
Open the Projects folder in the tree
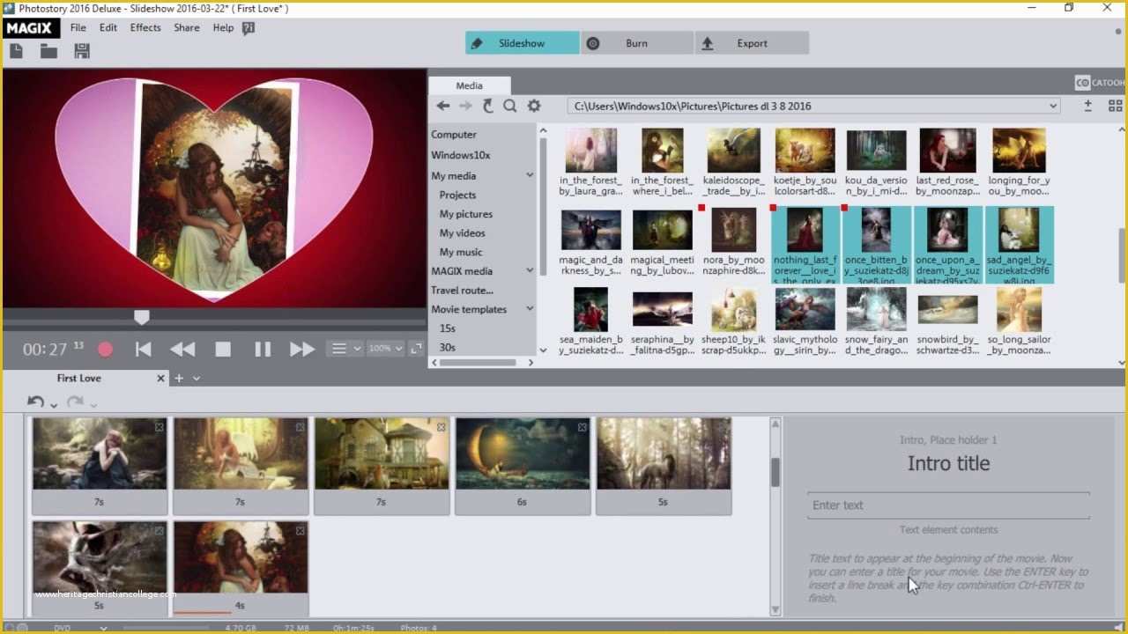coord(457,195)
